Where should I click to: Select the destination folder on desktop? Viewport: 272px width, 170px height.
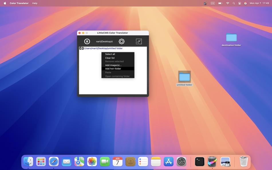231,39
